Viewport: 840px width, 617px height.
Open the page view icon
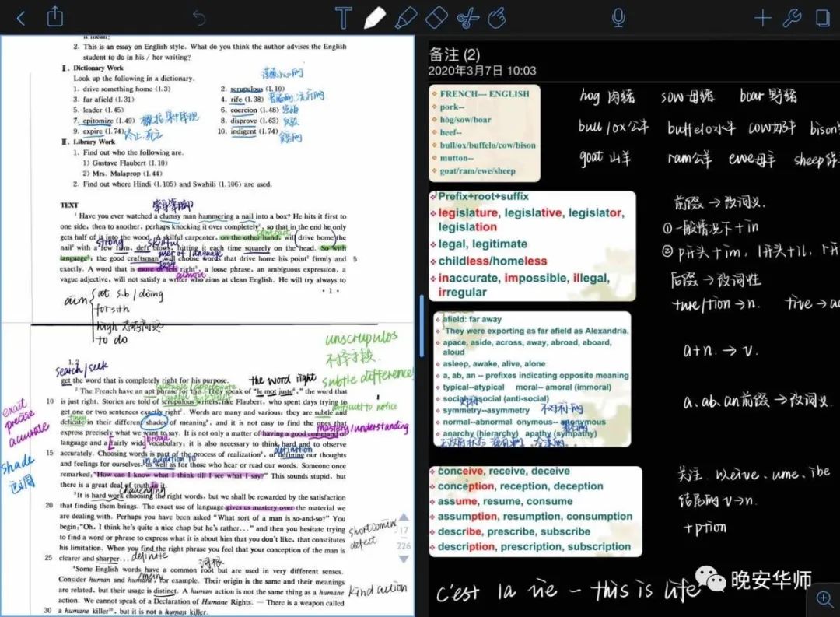coord(822,18)
